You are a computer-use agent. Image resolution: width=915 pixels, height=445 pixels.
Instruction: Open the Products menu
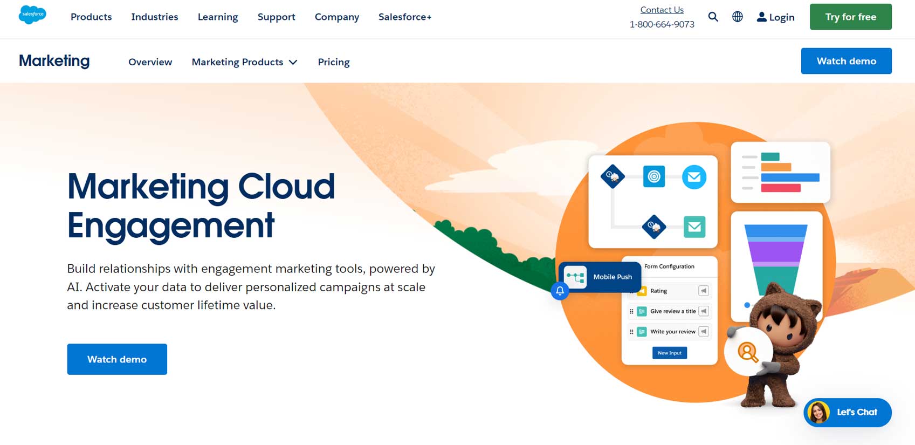(91, 17)
